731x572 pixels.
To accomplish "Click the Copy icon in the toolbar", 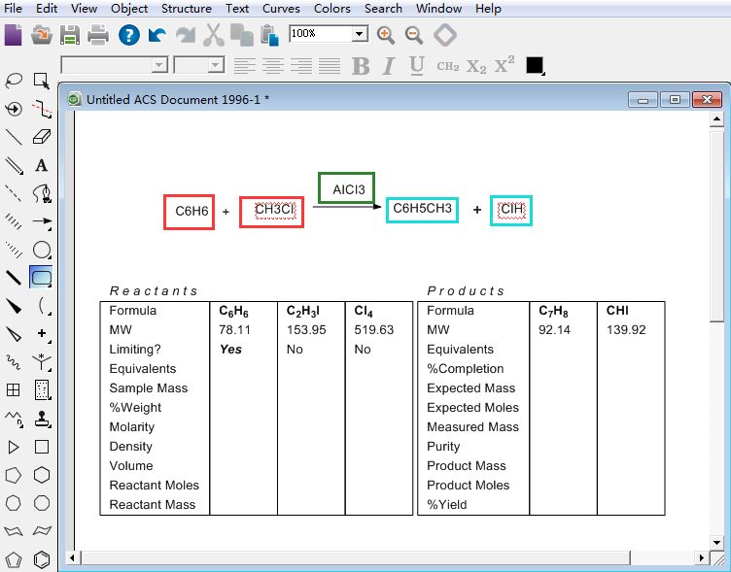I will pyautogui.click(x=242, y=35).
